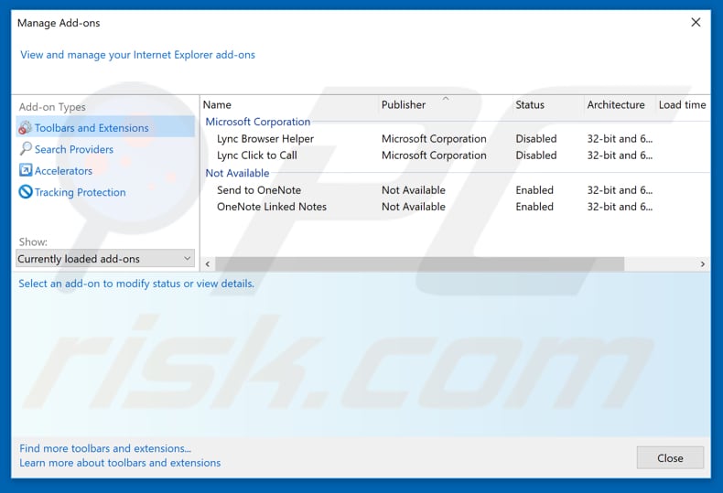Screen dimensions: 723x493
Task: Click the horizontal scrollbar left arrow
Action: [208, 264]
